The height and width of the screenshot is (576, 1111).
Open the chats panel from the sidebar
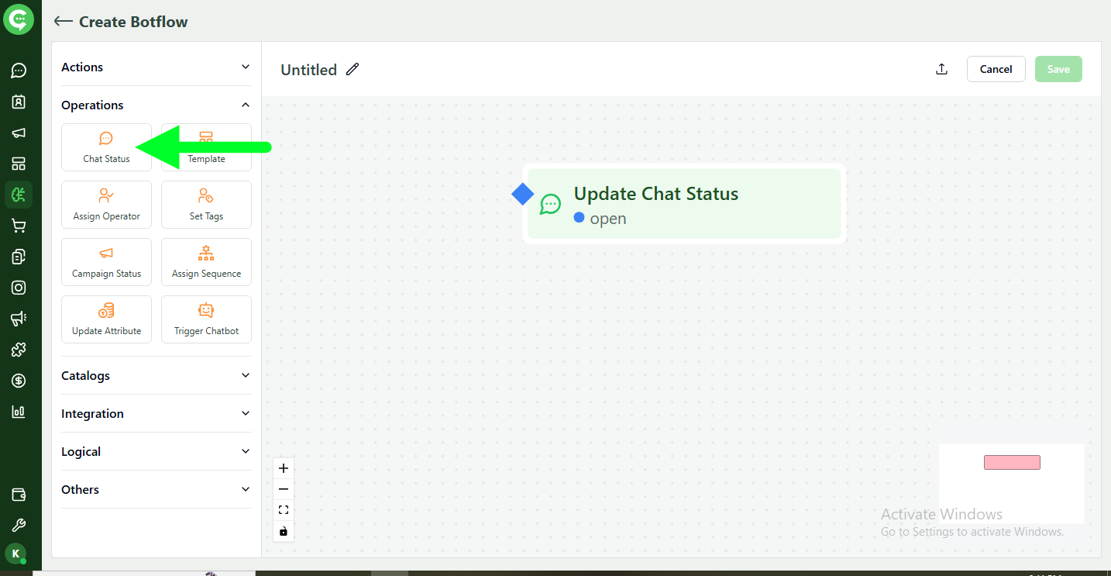(x=19, y=71)
